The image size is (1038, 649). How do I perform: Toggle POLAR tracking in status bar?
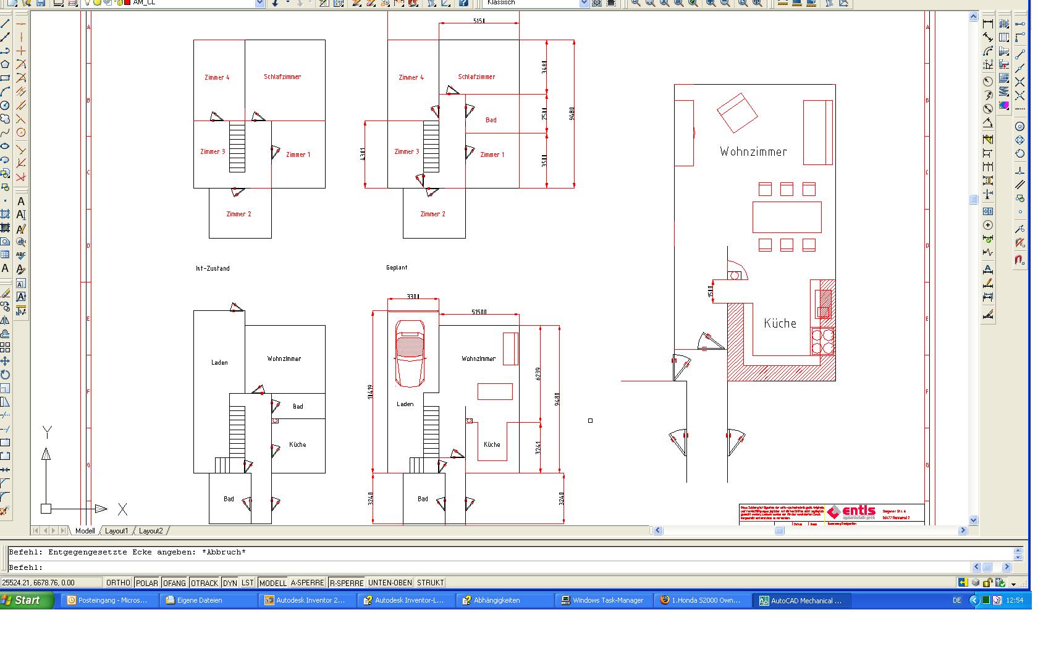coord(147,583)
